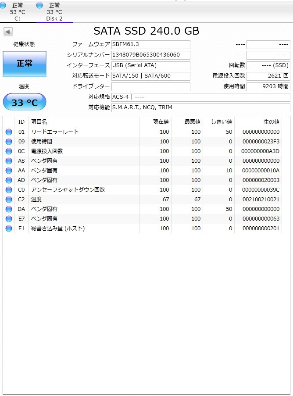Click the status dot for ID C2 row
The width and height of the screenshot is (293, 396).
[x=9, y=200]
